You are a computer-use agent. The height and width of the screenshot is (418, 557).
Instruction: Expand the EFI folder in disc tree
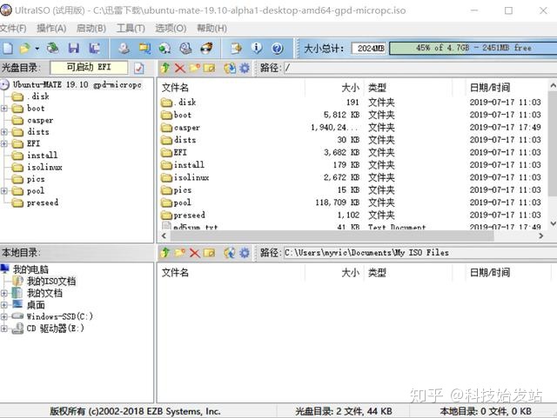pyautogui.click(x=4, y=143)
